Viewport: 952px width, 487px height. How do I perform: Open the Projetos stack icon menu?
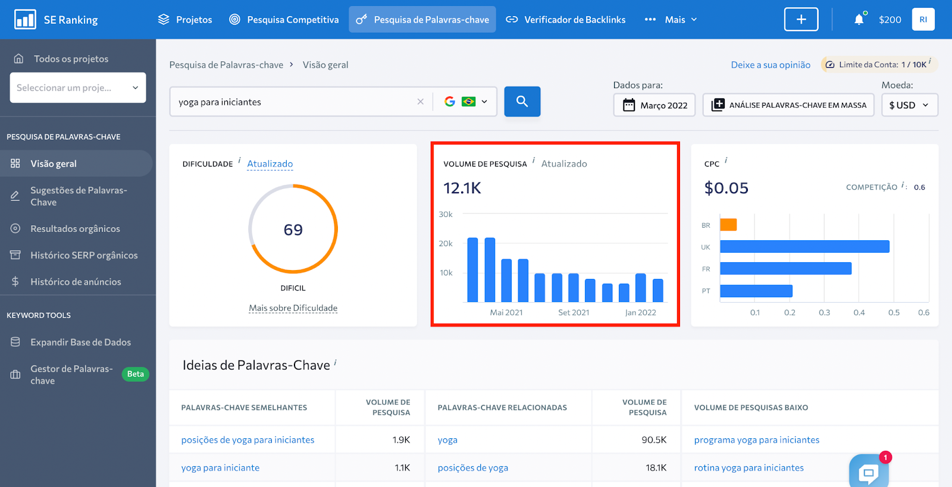click(x=164, y=20)
